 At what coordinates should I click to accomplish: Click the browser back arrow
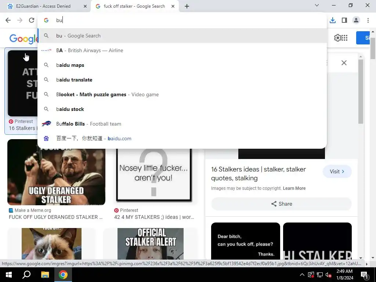click(8, 20)
